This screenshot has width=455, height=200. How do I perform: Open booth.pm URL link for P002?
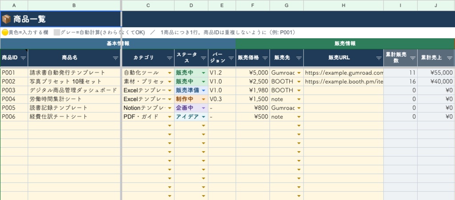tap(344, 82)
